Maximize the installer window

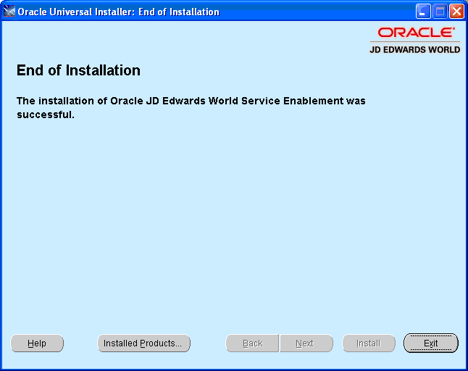pyautogui.click(x=440, y=12)
